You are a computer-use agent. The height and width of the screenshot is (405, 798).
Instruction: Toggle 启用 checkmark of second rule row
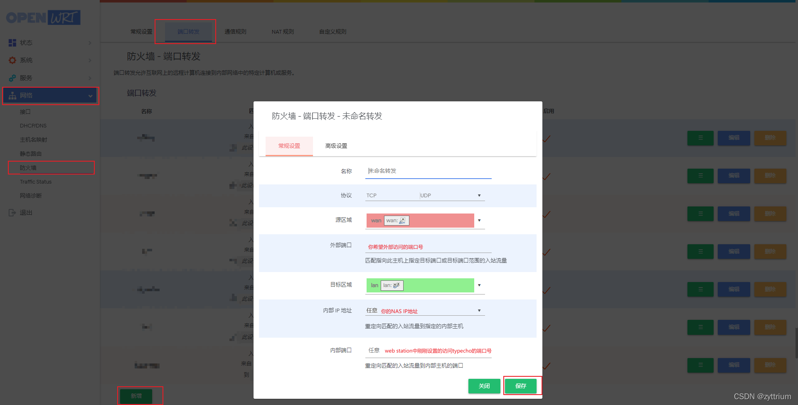click(x=547, y=177)
